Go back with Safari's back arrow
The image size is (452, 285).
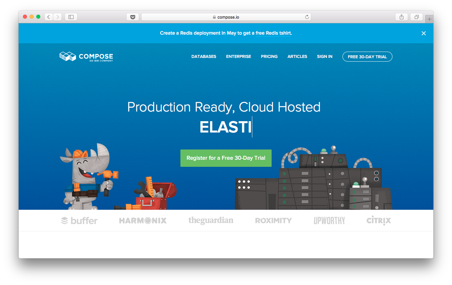(49, 17)
